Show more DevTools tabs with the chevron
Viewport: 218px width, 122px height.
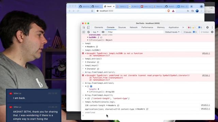(x=183, y=27)
